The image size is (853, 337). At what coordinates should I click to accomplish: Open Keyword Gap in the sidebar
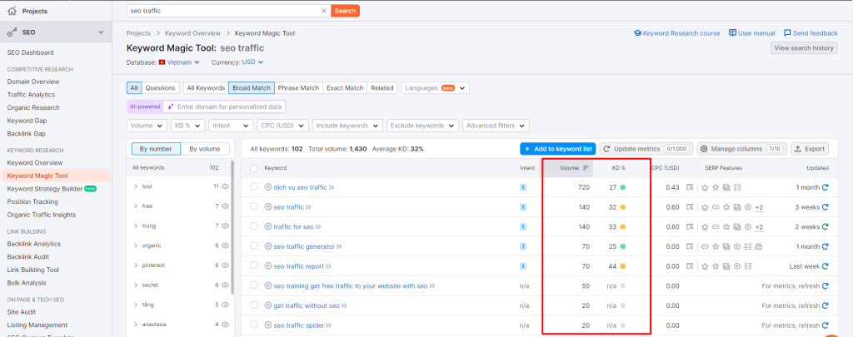pos(26,120)
